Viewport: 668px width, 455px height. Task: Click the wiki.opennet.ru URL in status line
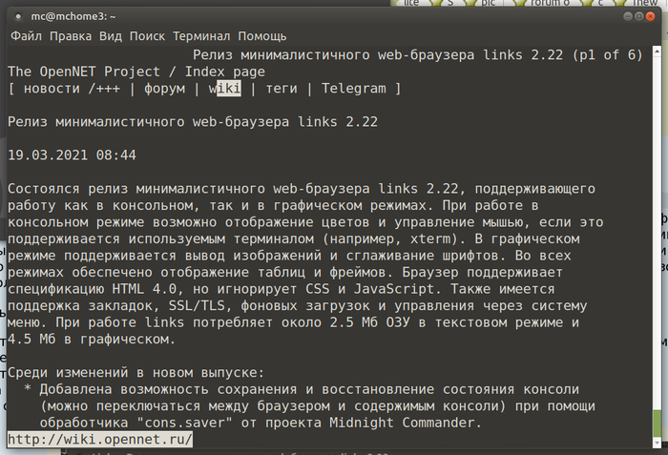click(99, 440)
